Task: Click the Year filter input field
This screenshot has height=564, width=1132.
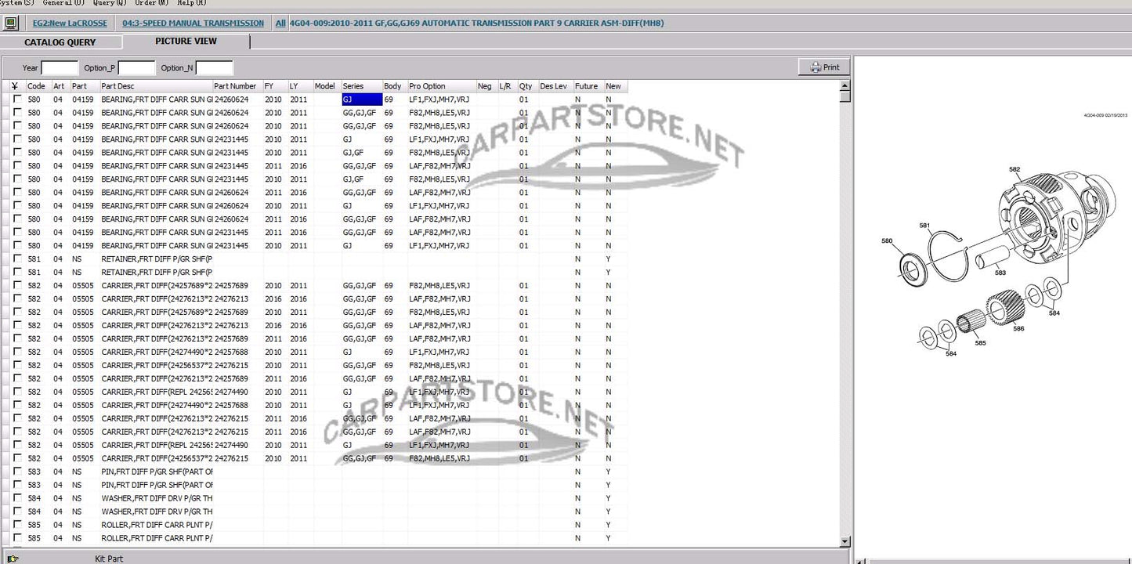Action: [x=60, y=68]
